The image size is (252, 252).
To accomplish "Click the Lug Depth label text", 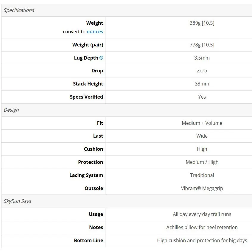I will pos(86,58).
